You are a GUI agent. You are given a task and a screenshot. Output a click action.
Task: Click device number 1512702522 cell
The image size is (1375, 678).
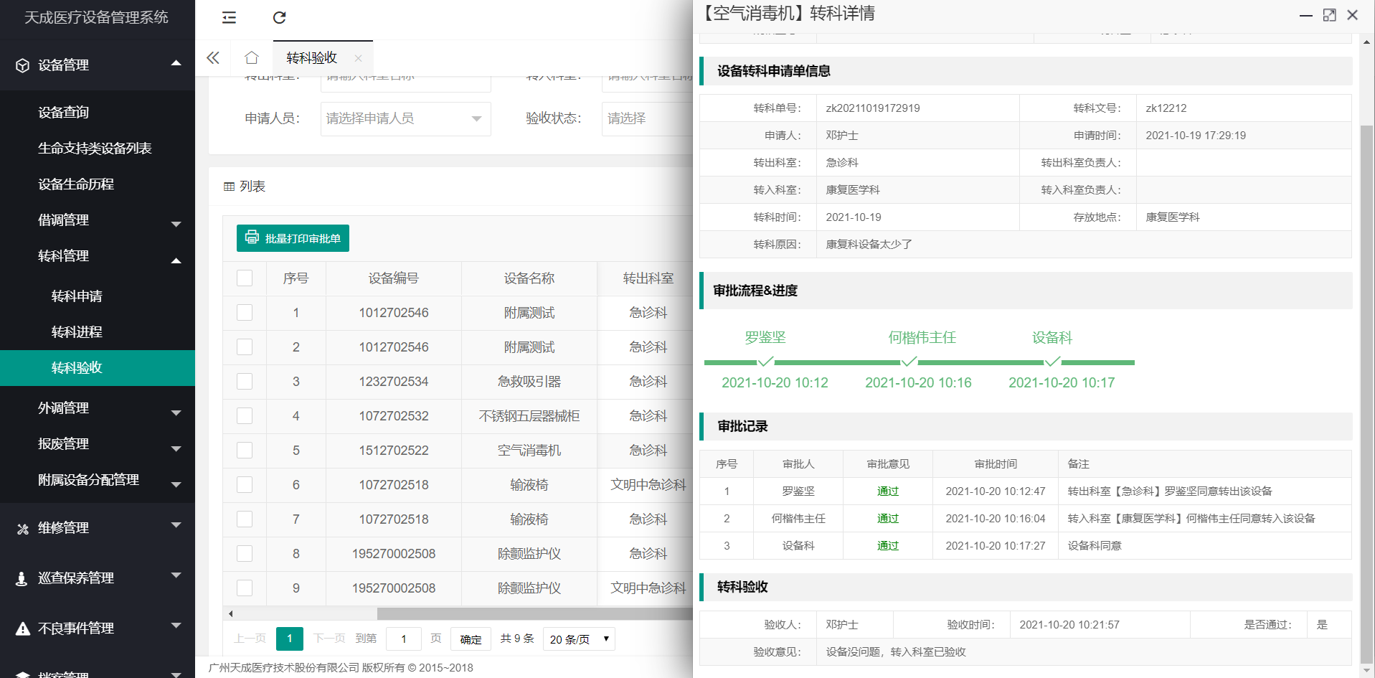(x=394, y=451)
